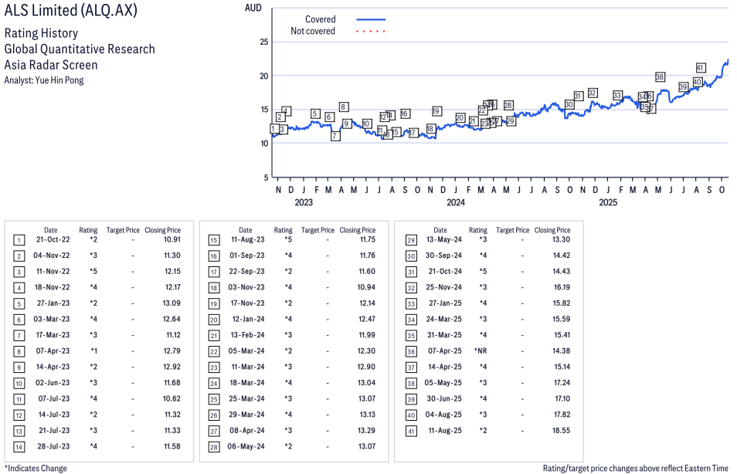737x474 pixels.
Task: Click chart marker 8 near April 2023
Action: coord(344,107)
